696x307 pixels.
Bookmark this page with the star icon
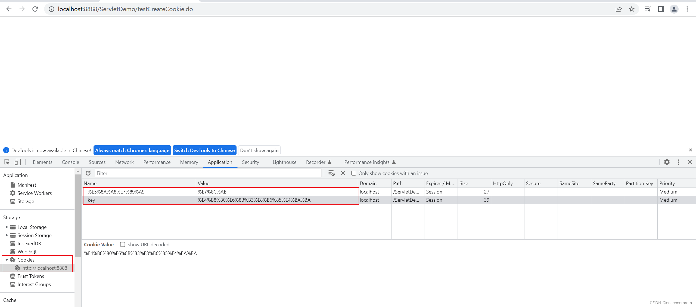coord(632,9)
